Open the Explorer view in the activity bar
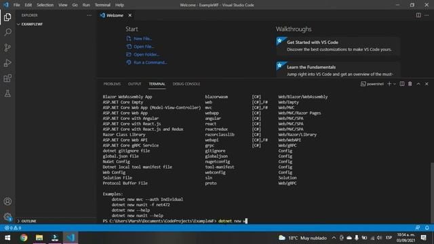The image size is (434, 244). point(7,17)
